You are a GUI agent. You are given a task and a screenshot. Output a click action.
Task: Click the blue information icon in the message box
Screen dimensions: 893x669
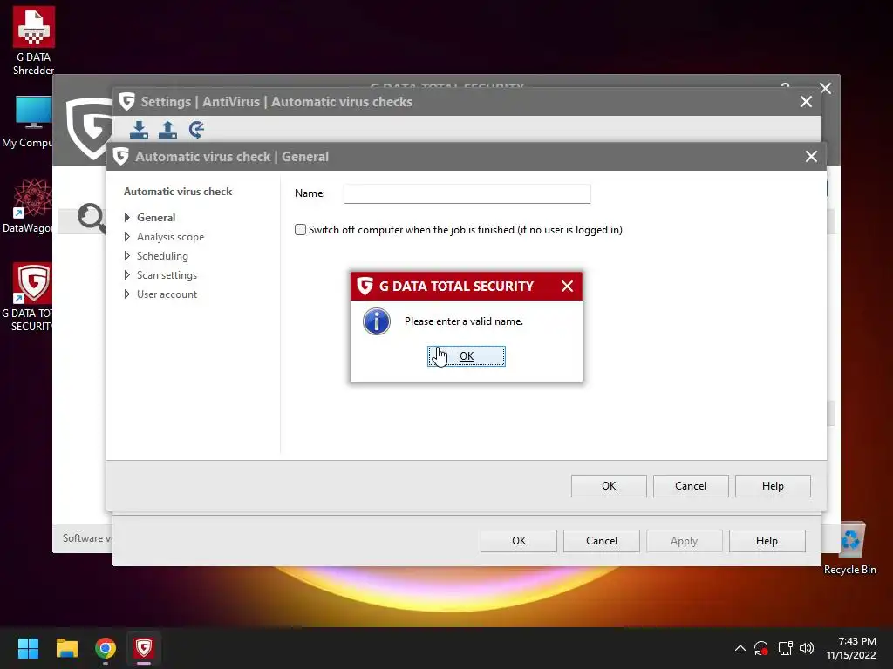377,321
